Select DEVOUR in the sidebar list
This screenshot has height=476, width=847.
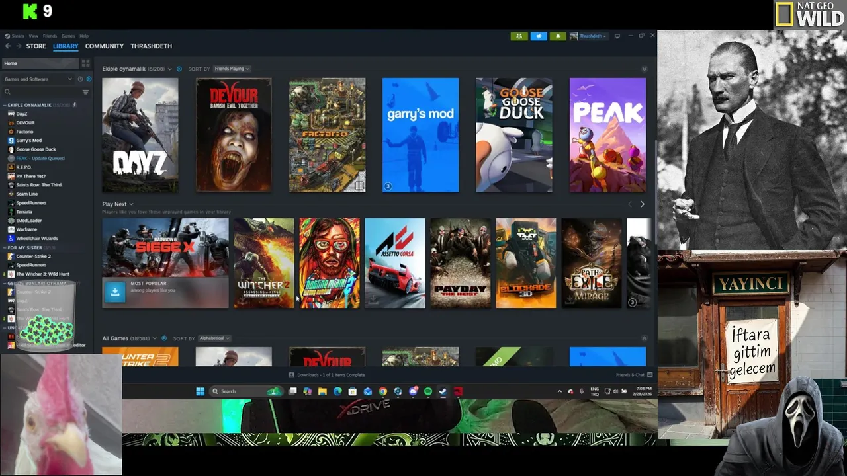click(25, 122)
